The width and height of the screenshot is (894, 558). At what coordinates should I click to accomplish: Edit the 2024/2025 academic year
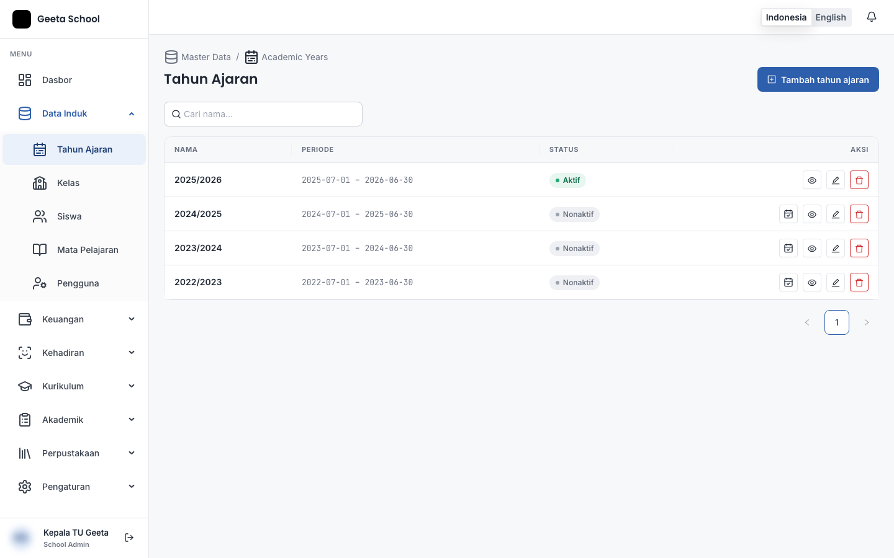click(836, 215)
